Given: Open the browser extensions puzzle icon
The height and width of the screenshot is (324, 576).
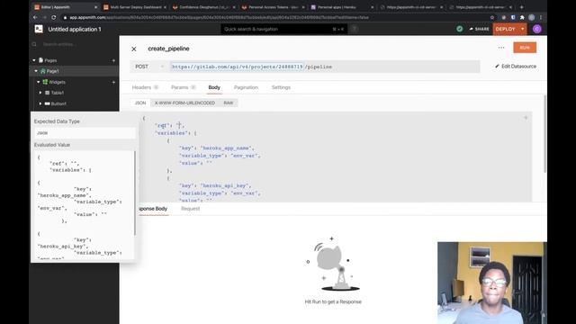Looking at the screenshot, I should pos(522,17).
